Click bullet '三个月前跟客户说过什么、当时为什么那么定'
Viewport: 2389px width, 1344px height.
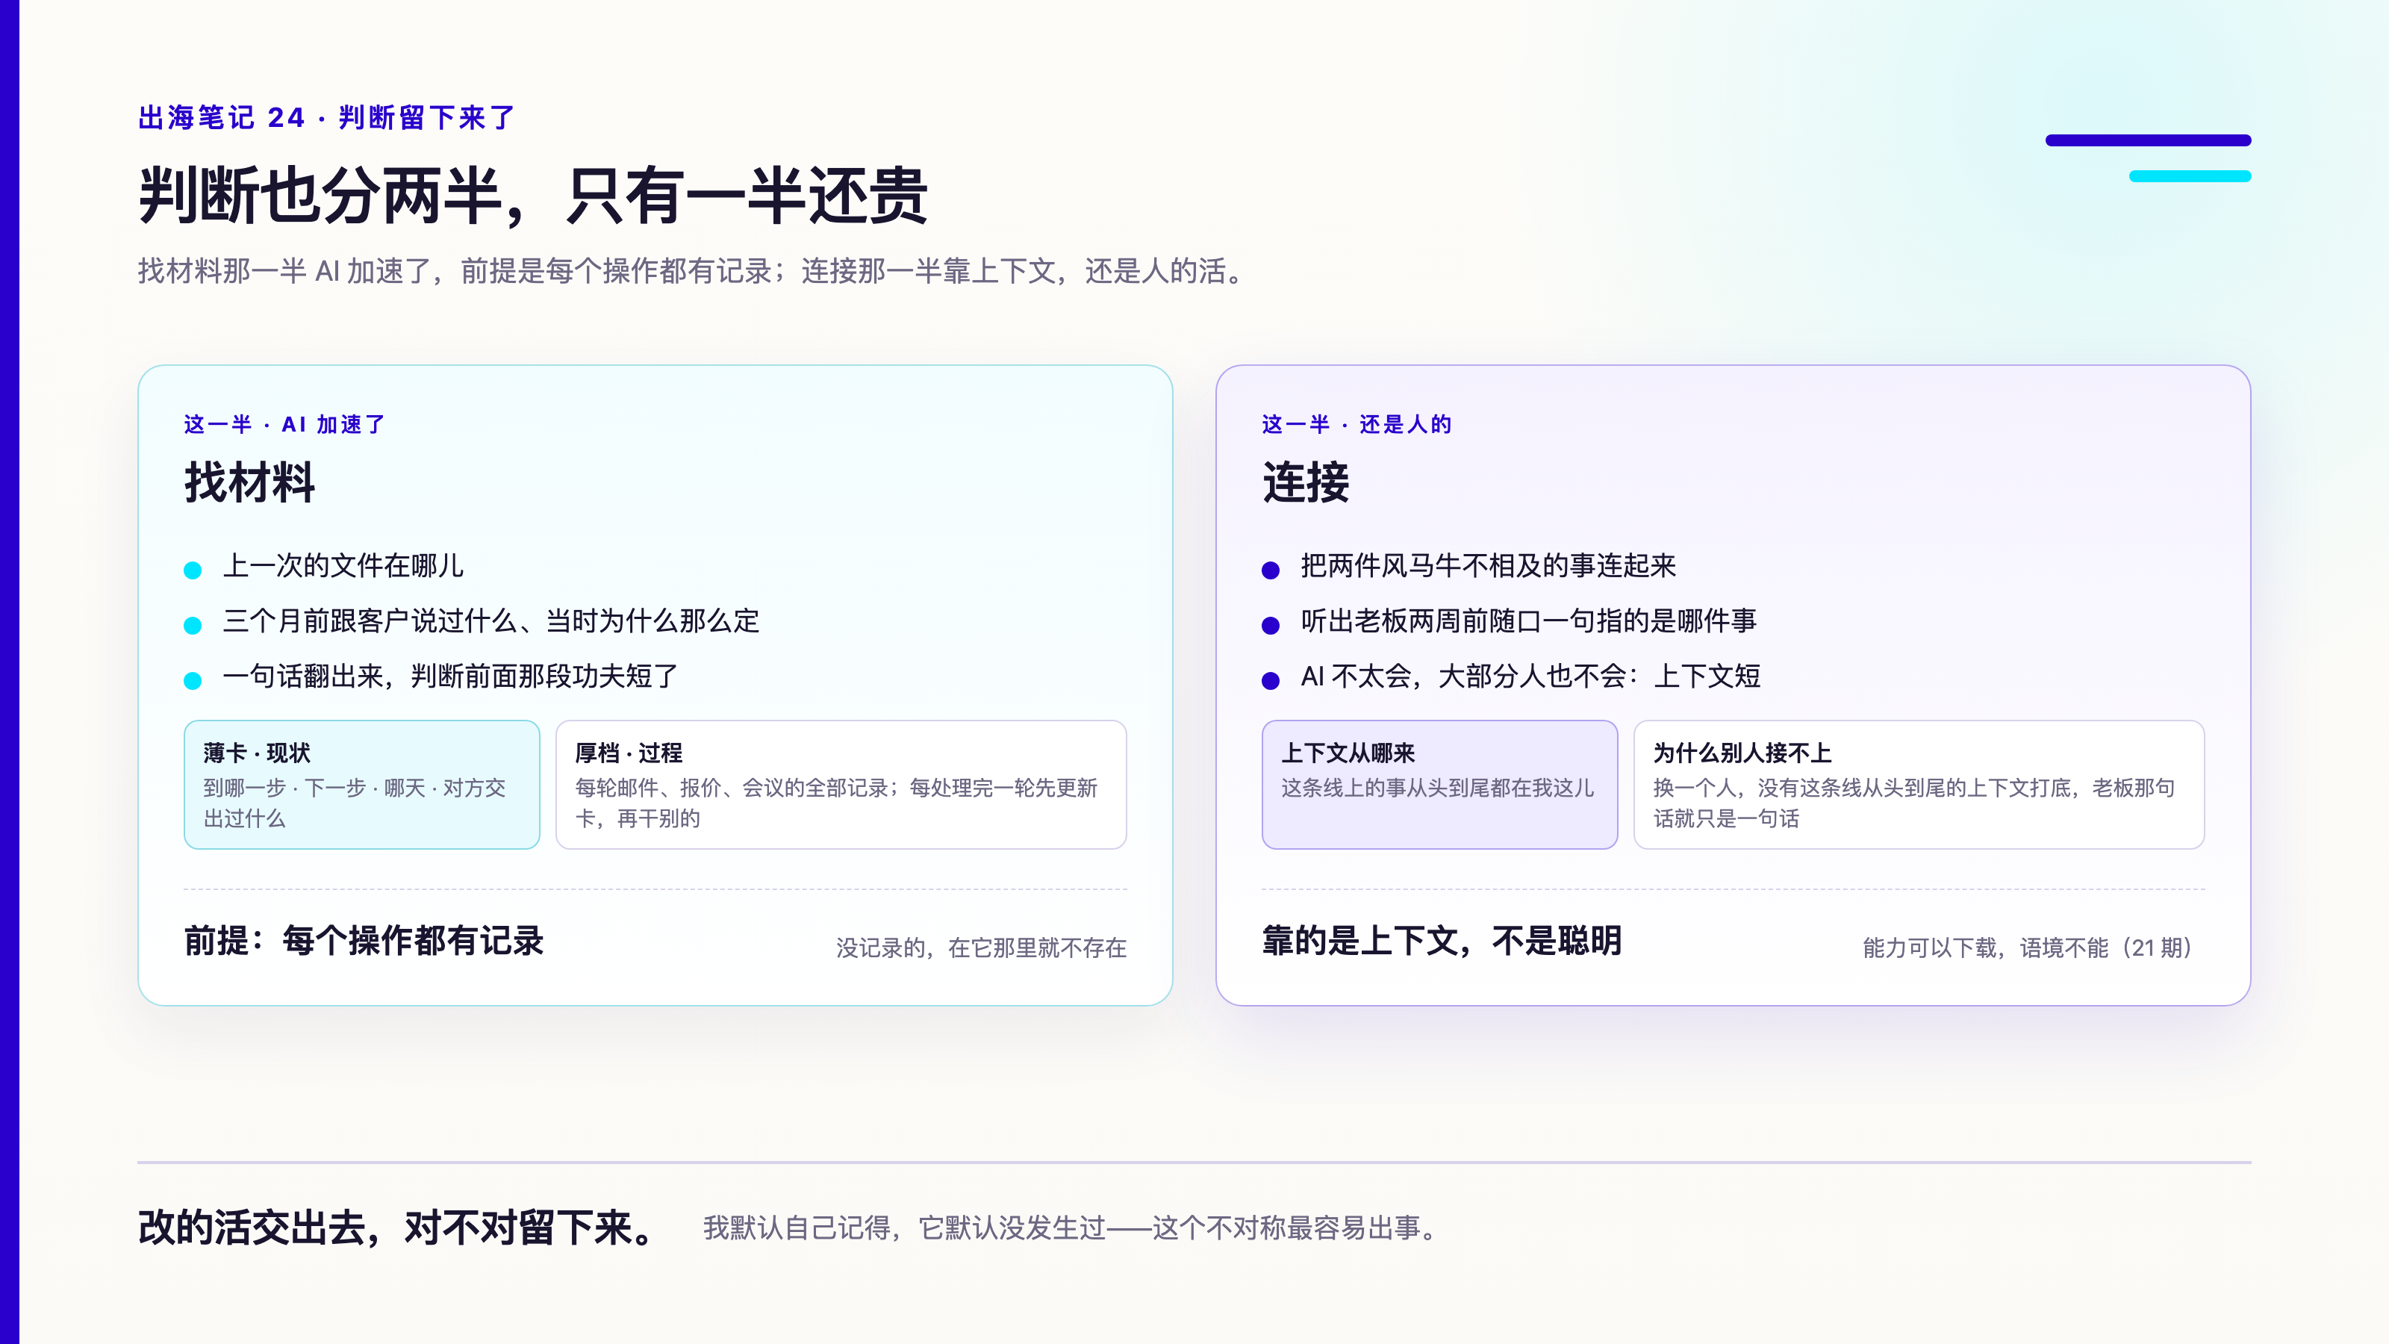[490, 620]
